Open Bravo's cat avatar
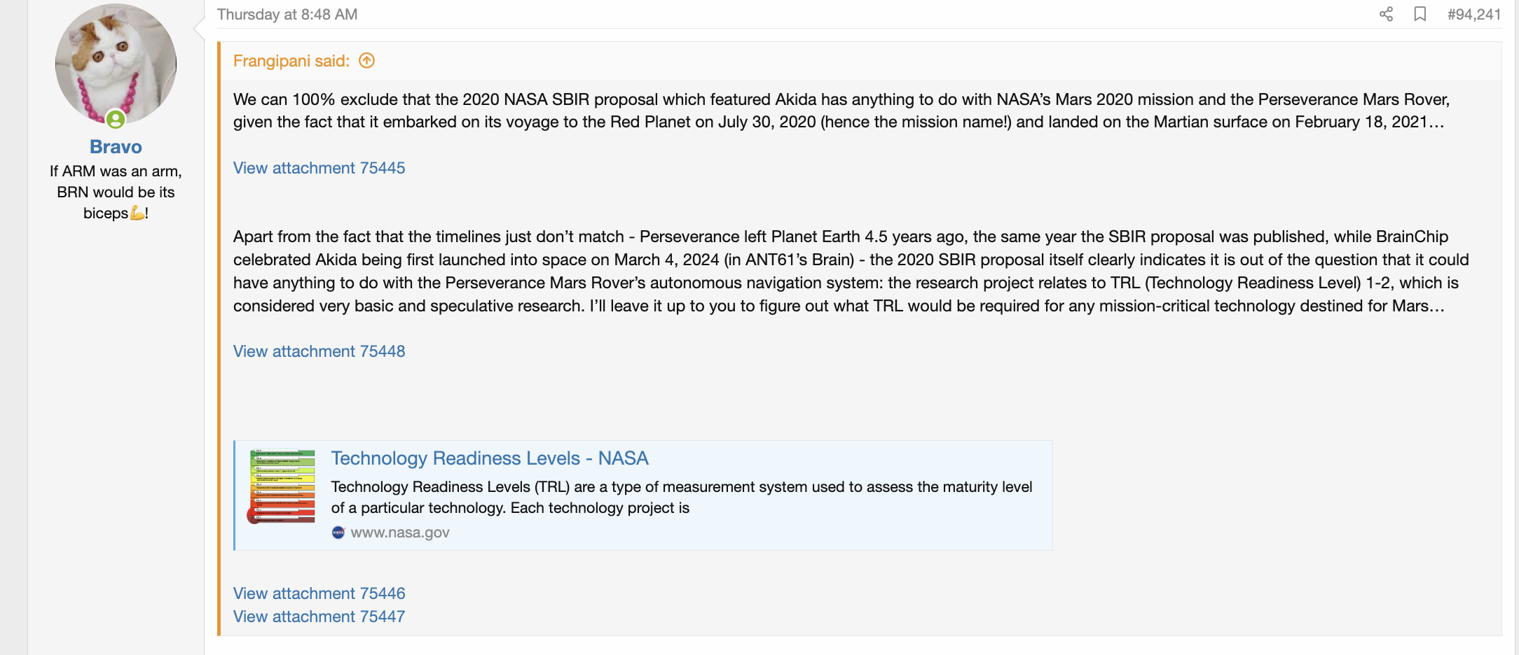1519x655 pixels. [116, 64]
